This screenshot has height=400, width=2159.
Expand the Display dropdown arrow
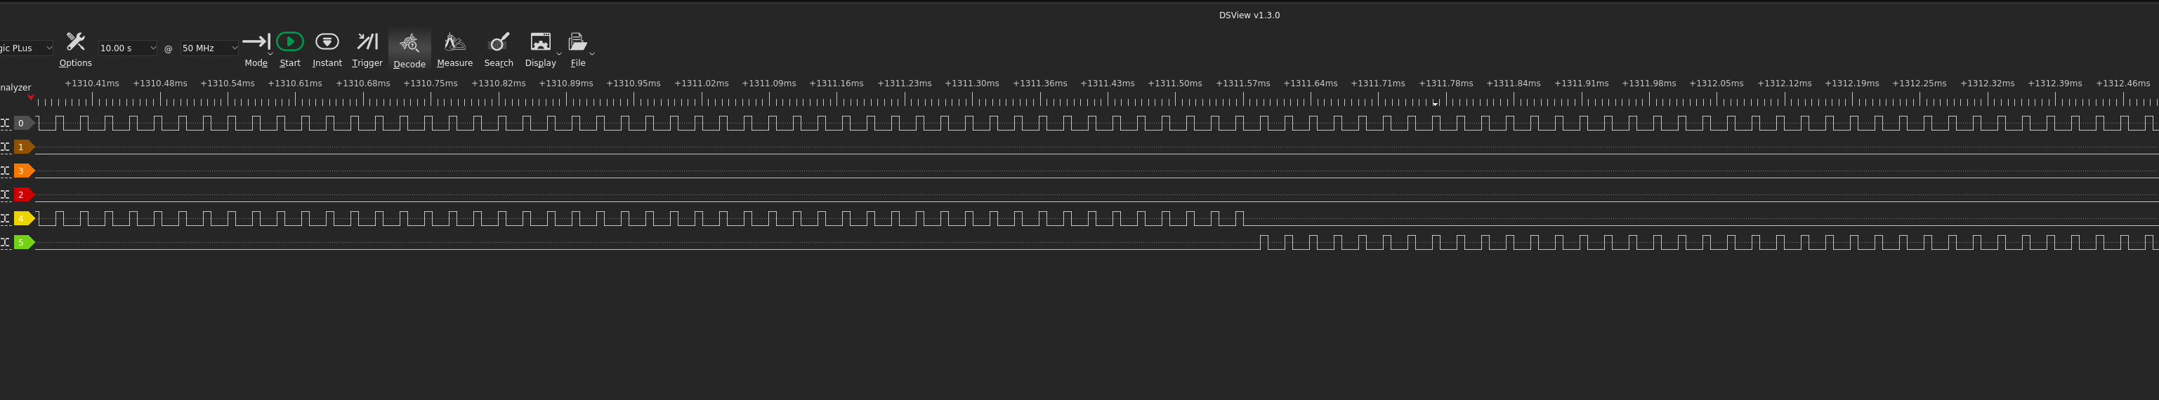559,53
